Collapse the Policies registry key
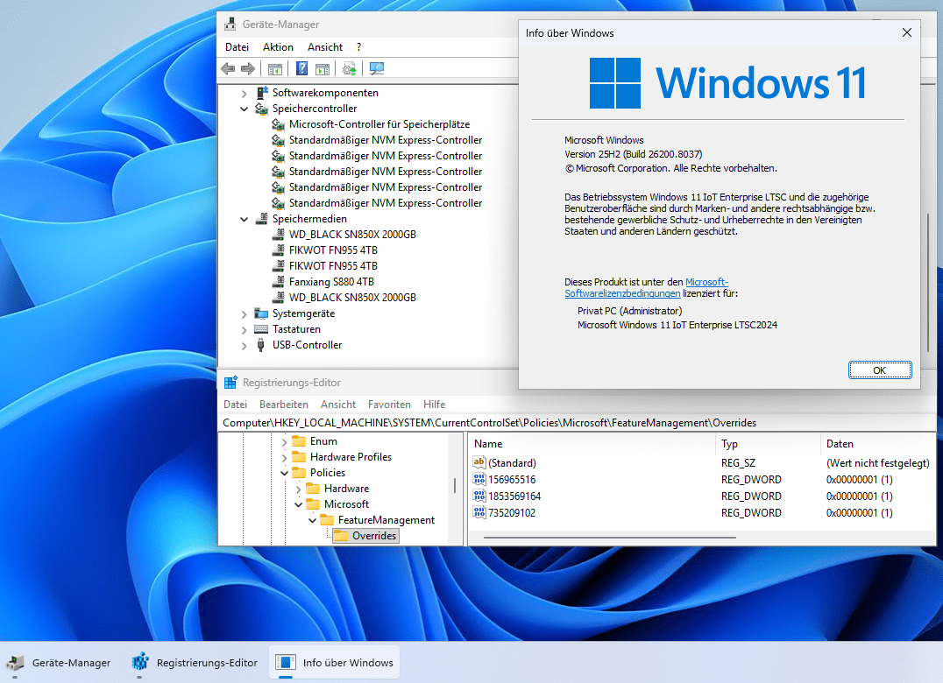943x683 pixels. coord(285,473)
